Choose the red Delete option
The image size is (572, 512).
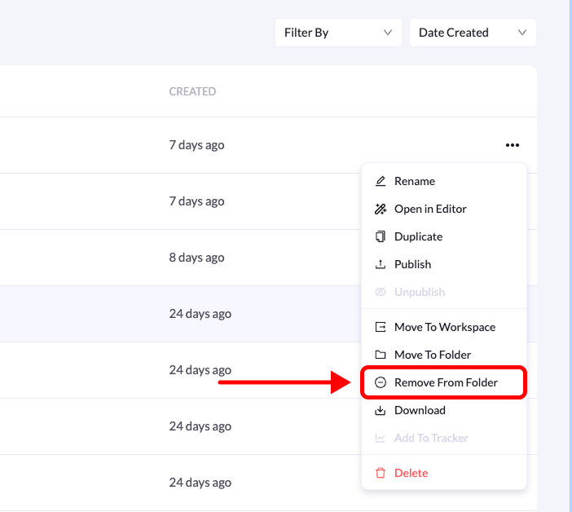pyautogui.click(x=443, y=473)
